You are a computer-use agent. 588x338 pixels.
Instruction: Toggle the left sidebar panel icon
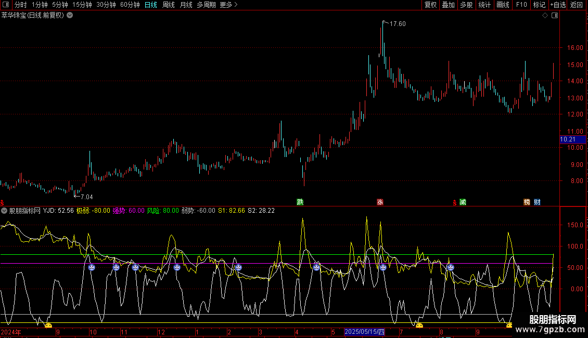[5, 5]
